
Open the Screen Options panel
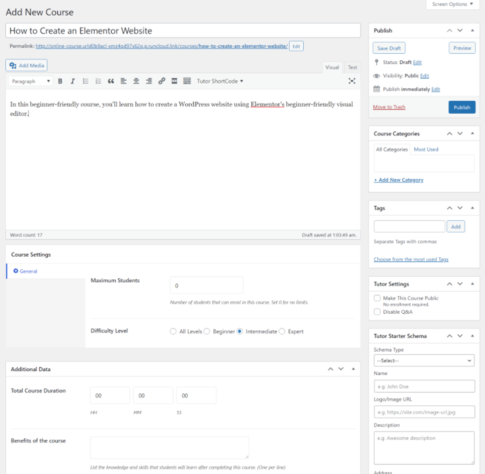point(452,4)
